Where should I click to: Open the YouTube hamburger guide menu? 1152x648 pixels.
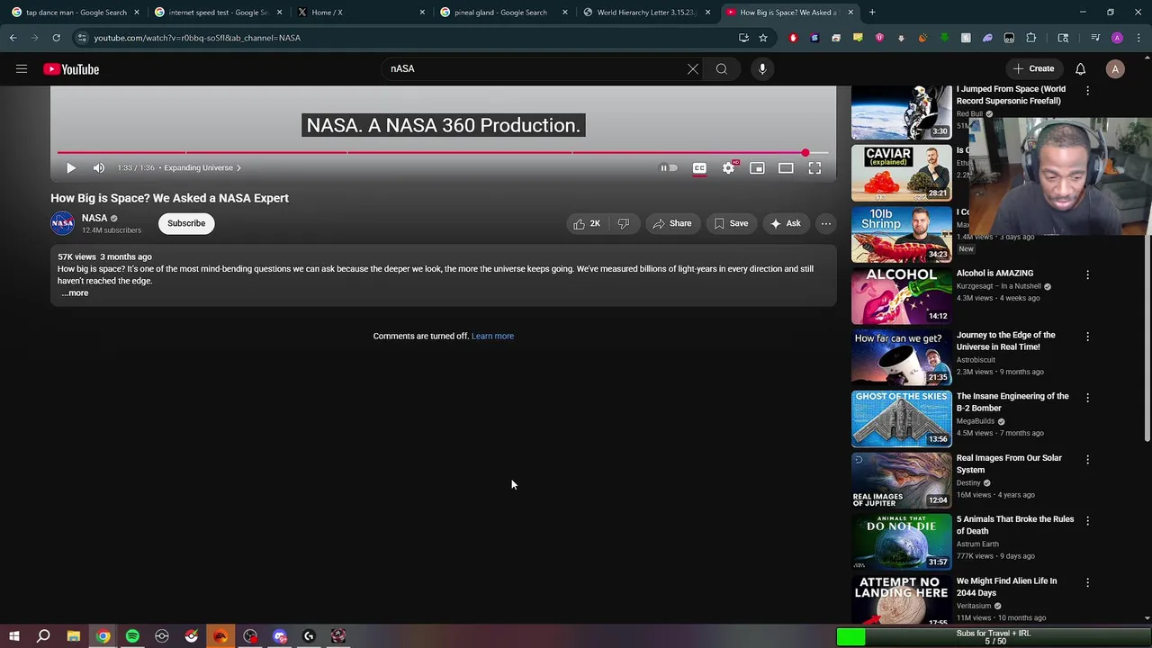coord(22,68)
